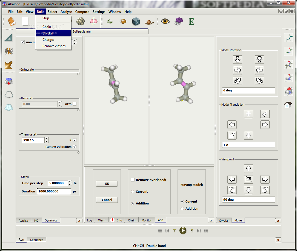Click the light blue cloud surface icon
This screenshot has width=297, height=251.
(x=9, y=108)
